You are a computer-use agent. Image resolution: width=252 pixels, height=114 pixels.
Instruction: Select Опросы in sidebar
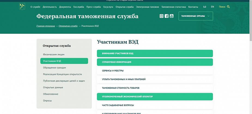[47, 101]
